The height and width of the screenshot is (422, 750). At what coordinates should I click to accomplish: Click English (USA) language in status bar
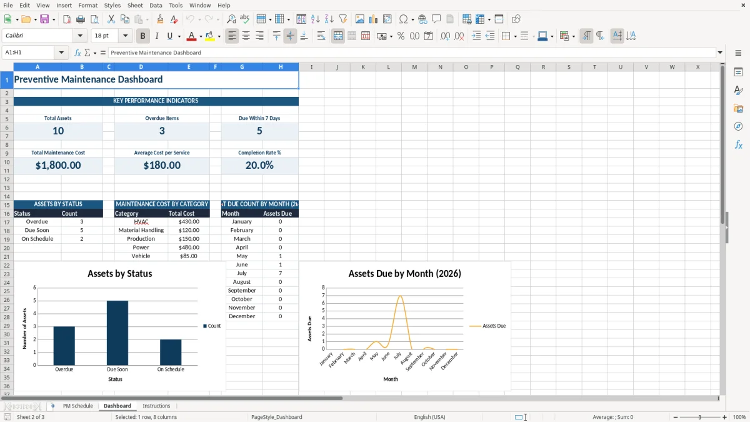[x=429, y=417]
